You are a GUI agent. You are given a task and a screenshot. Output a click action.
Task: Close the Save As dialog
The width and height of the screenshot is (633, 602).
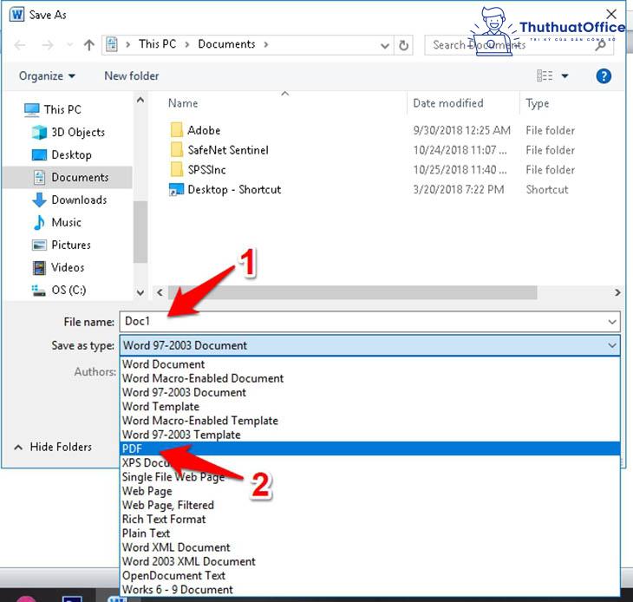point(611,14)
